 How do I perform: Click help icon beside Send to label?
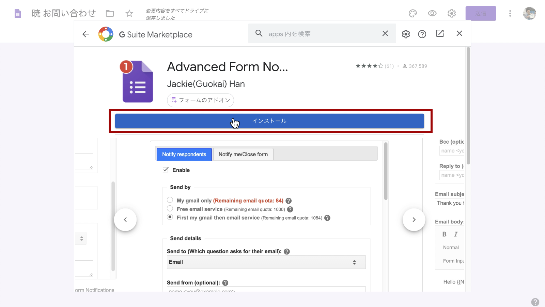[287, 251]
